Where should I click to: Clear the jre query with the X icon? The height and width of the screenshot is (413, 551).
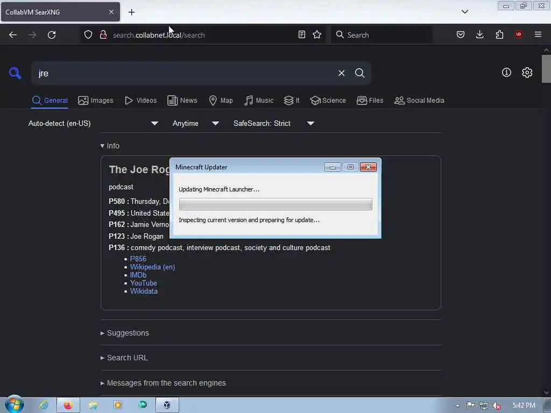click(341, 73)
